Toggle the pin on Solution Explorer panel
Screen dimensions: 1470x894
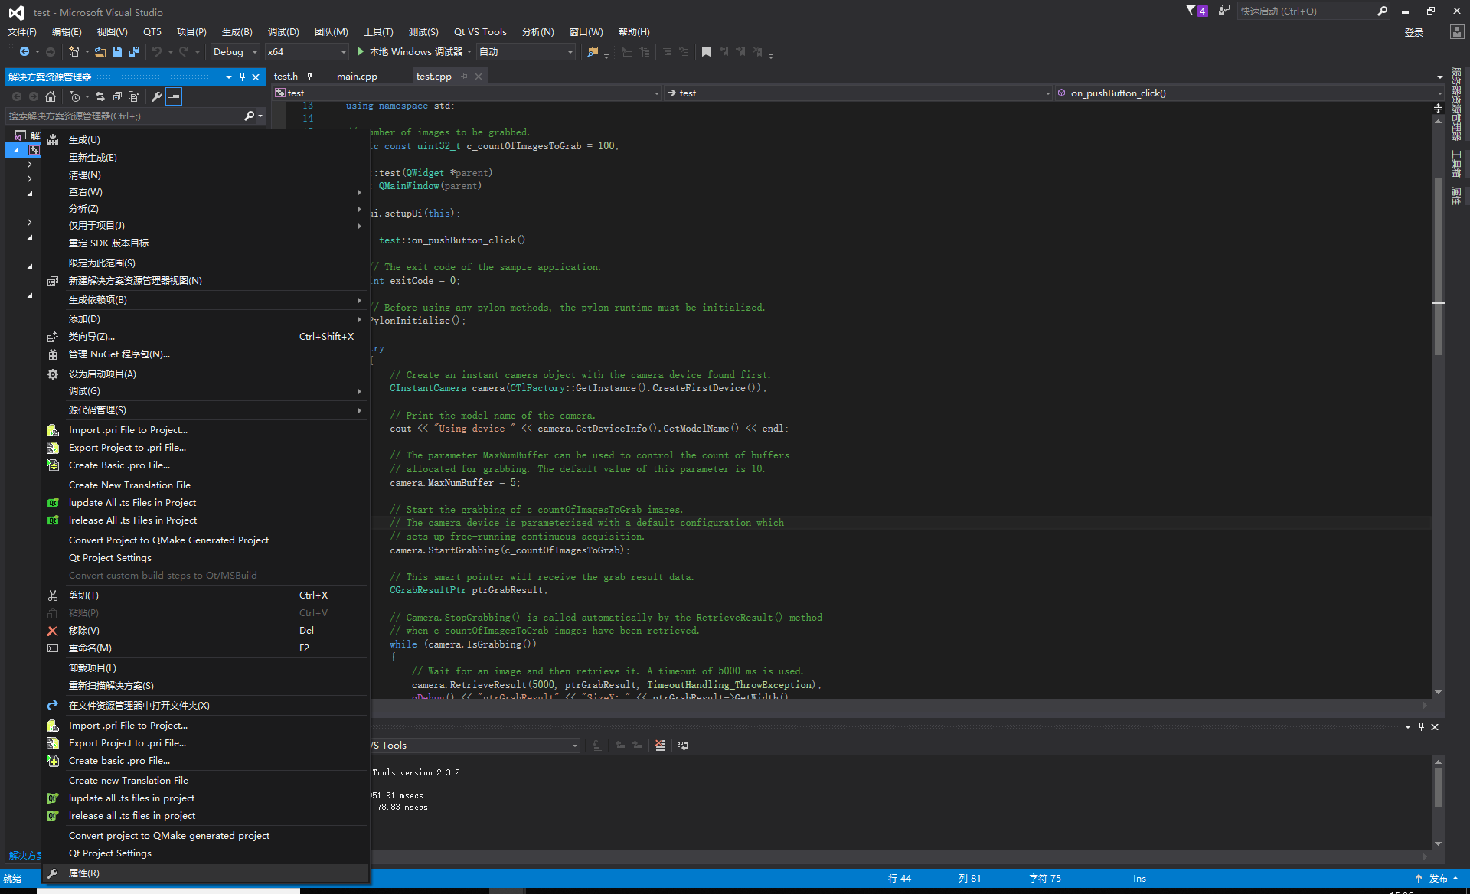242,77
